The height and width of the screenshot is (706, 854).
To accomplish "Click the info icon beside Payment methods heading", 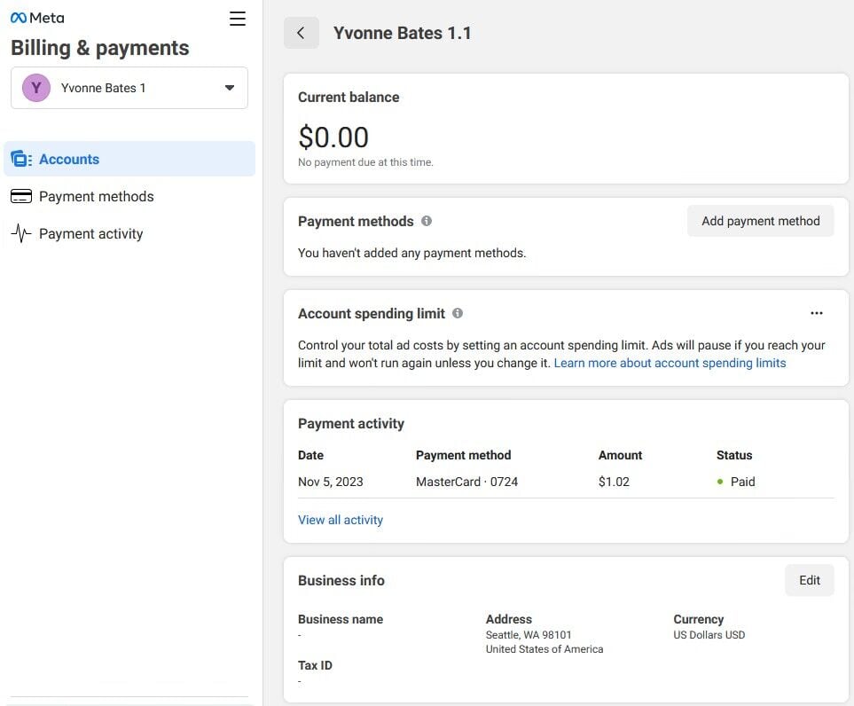I will (x=427, y=221).
